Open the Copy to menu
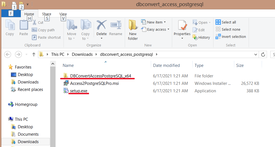This screenshot has width=275, height=147. point(86,30)
